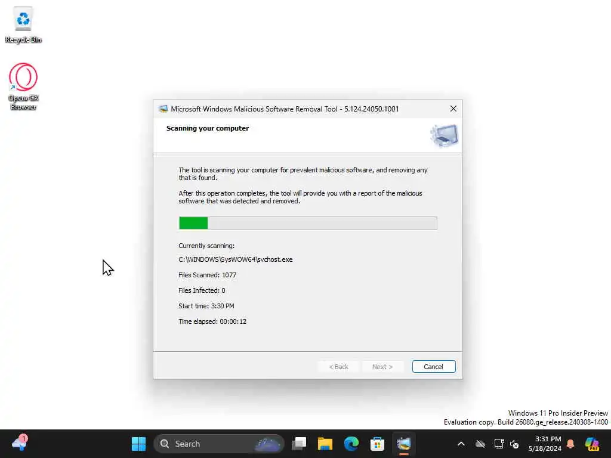Viewport: 611px width, 458px height.
Task: Launch File Explorer from the taskbar
Action: tap(325, 444)
